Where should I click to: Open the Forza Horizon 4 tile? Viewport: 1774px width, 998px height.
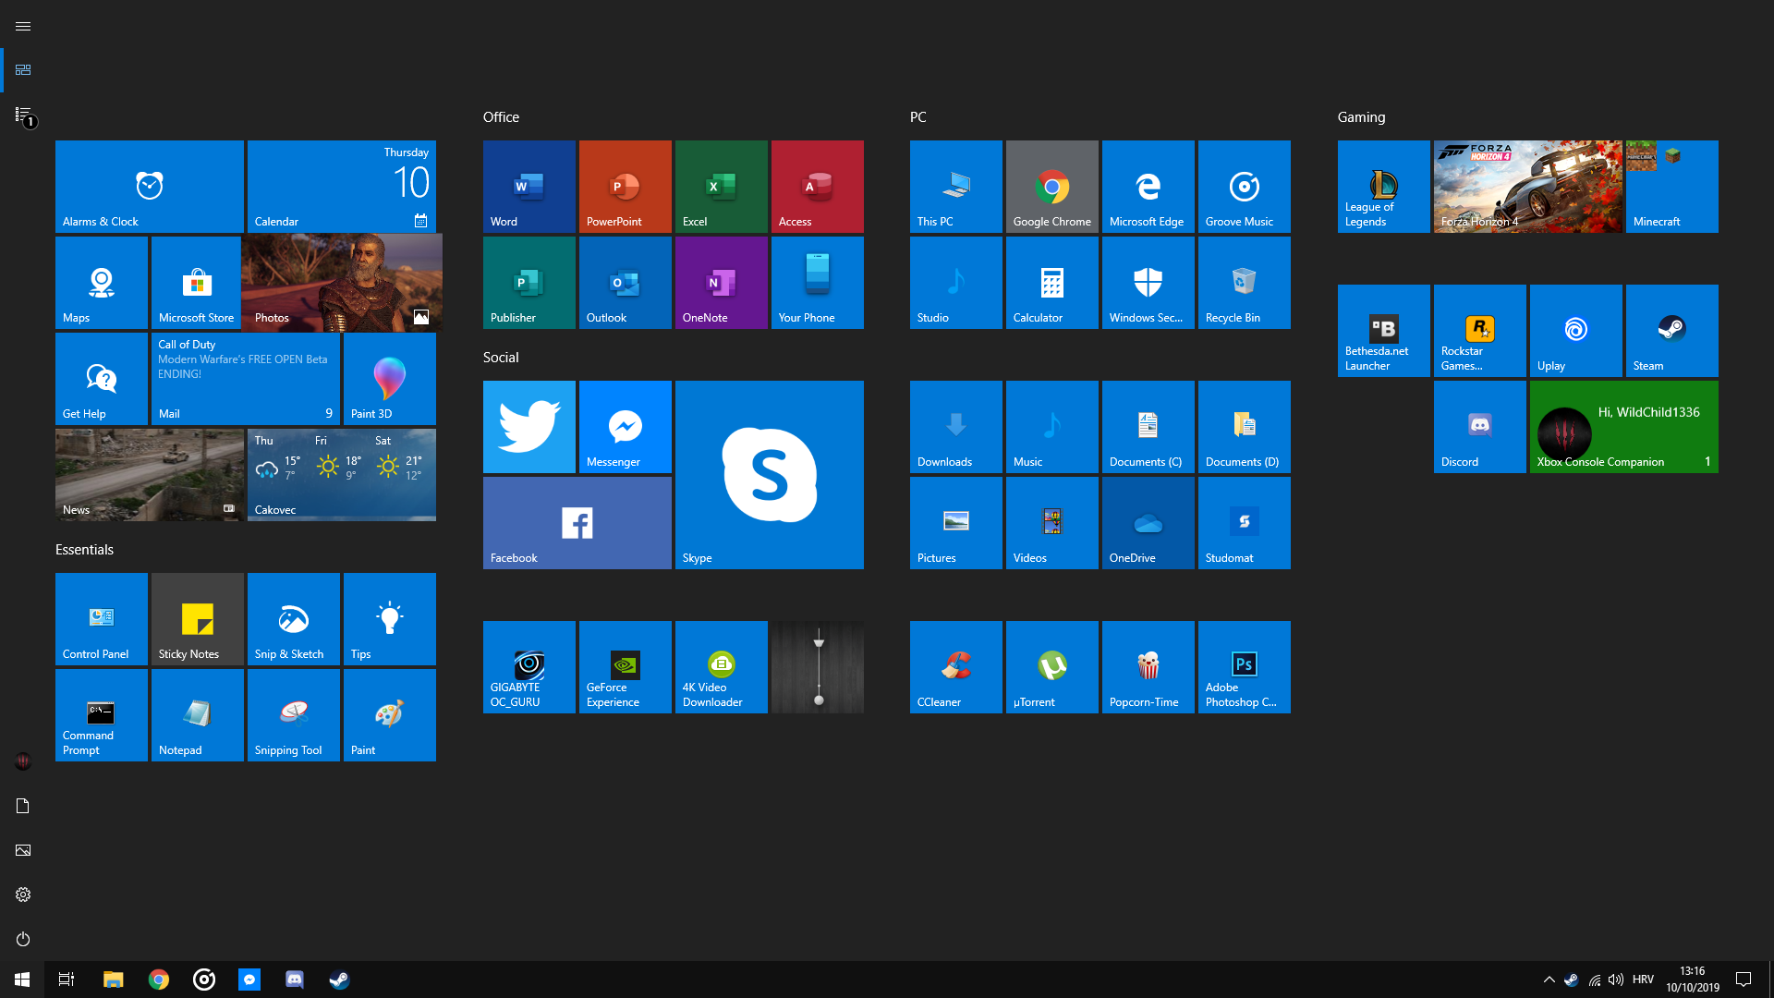tap(1526, 186)
